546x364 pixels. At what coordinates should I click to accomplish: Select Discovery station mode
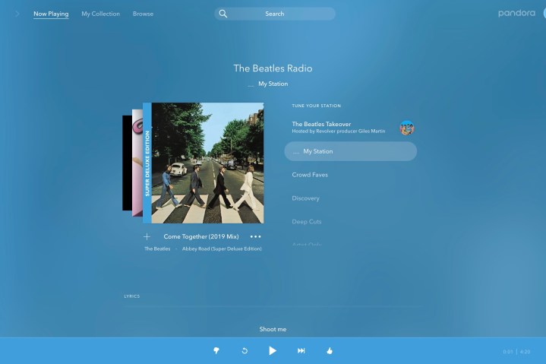click(x=306, y=198)
